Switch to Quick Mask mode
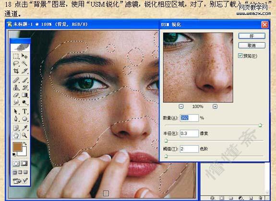The height and width of the screenshot is (201, 276). click(x=24, y=163)
